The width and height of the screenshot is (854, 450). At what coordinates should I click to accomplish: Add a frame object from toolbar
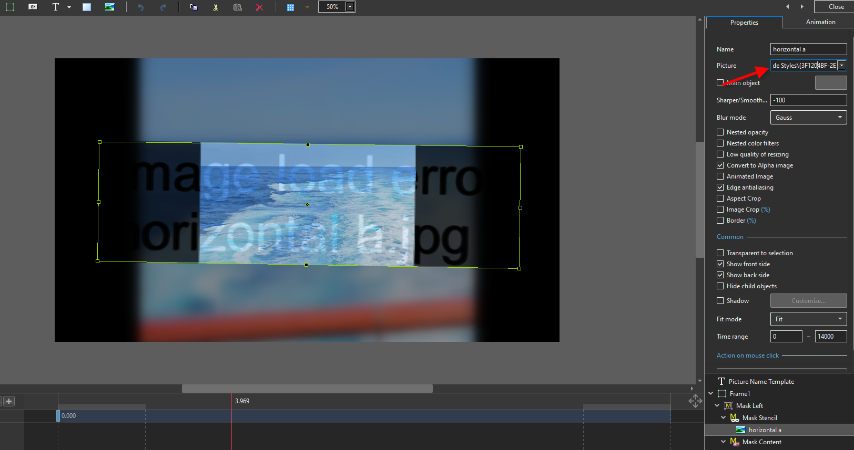(10, 7)
